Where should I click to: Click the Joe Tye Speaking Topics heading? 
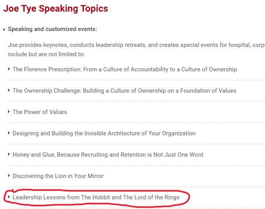coord(56,9)
